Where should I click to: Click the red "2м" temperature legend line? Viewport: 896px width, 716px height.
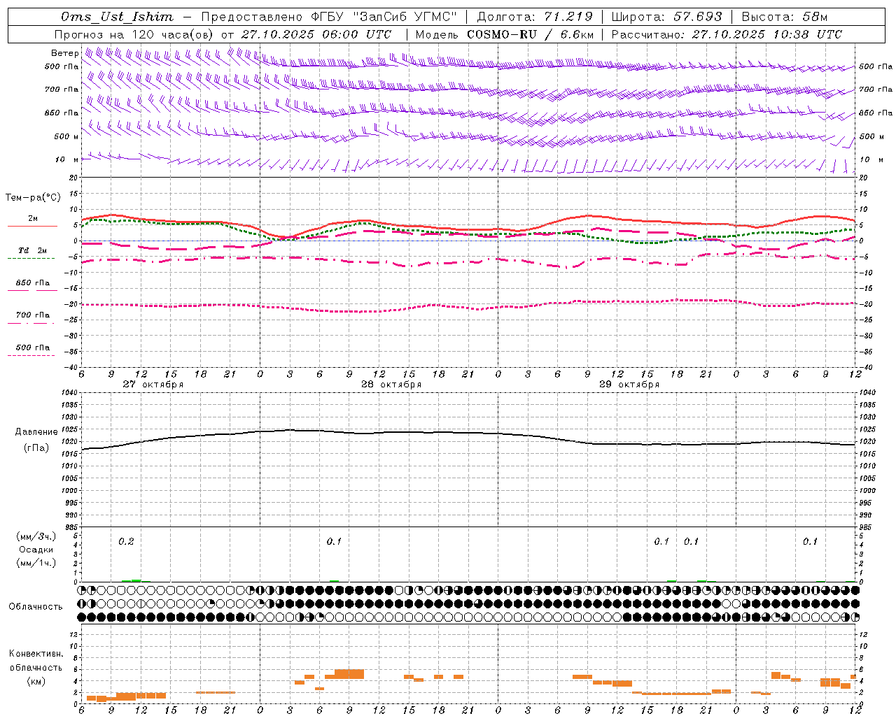pyautogui.click(x=32, y=226)
